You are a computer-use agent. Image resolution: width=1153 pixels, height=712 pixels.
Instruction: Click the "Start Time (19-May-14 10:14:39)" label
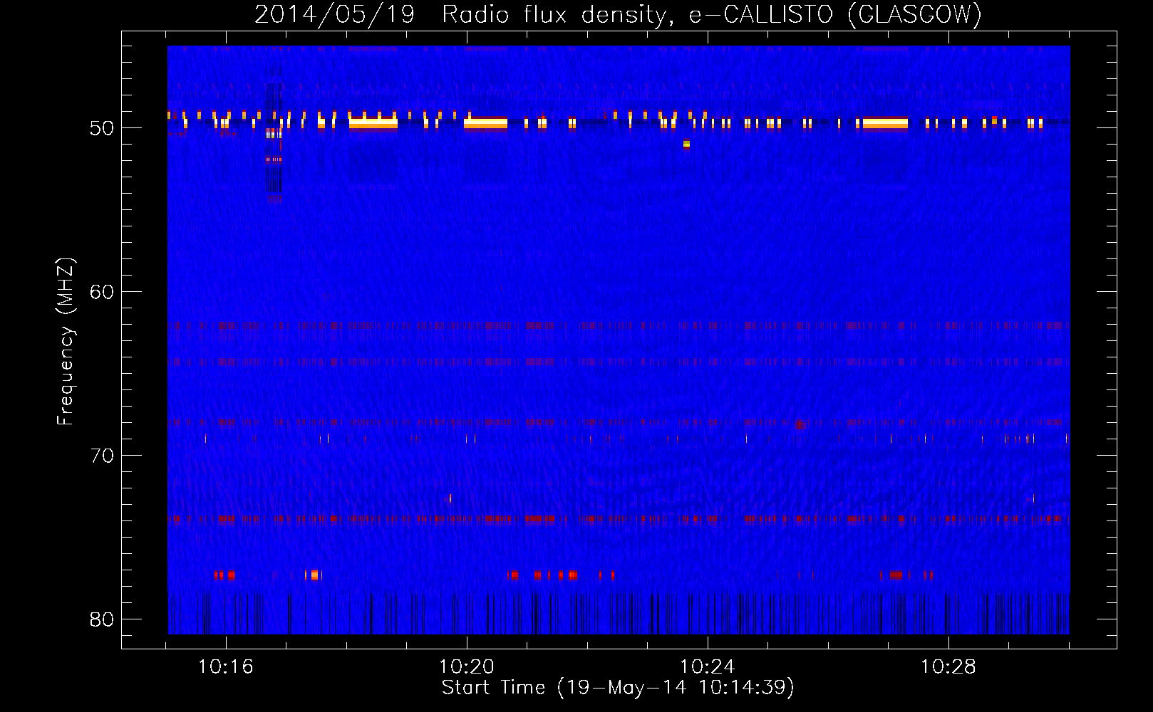click(618, 688)
